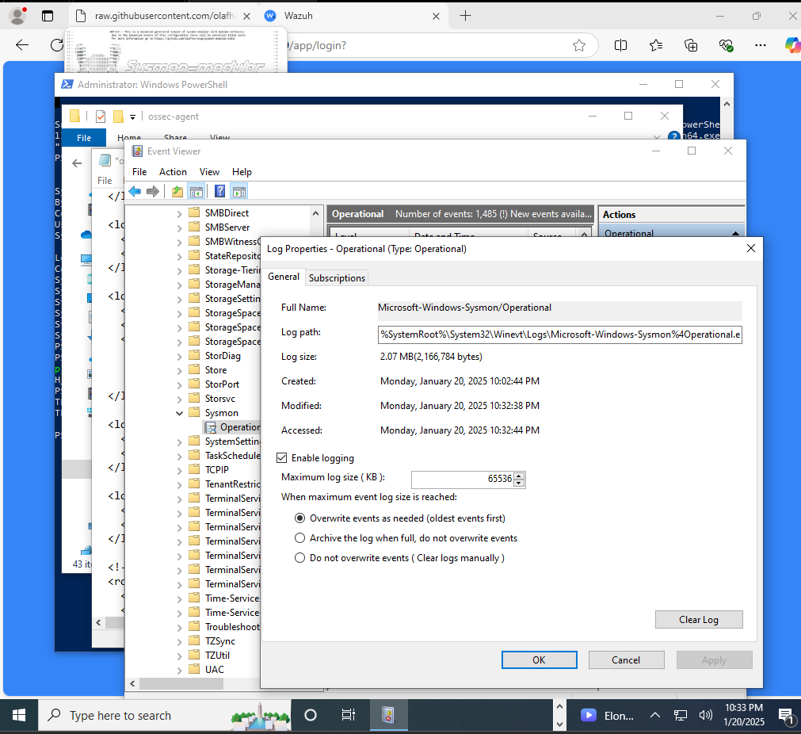Expand the SMBDirect folder node
The width and height of the screenshot is (801, 734).
(x=180, y=213)
